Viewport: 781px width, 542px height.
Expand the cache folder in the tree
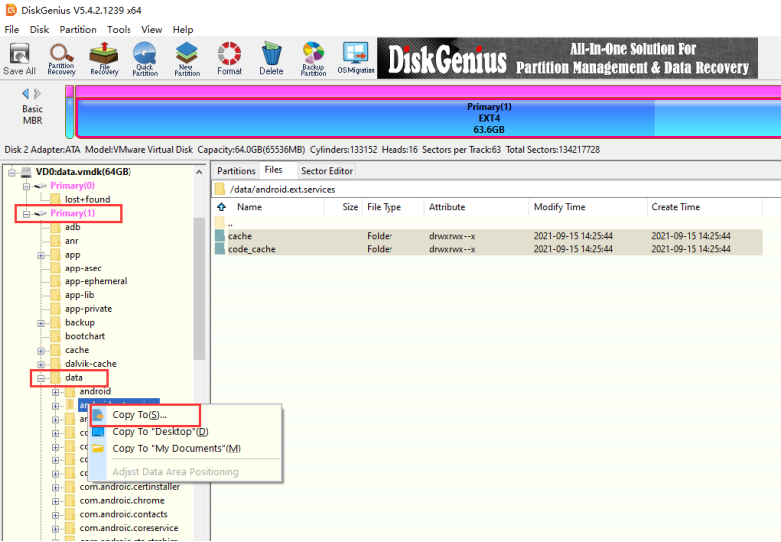(41, 350)
